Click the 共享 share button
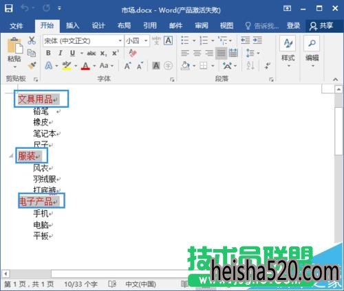Image resolution: width=344 pixels, height=291 pixels. 322,25
